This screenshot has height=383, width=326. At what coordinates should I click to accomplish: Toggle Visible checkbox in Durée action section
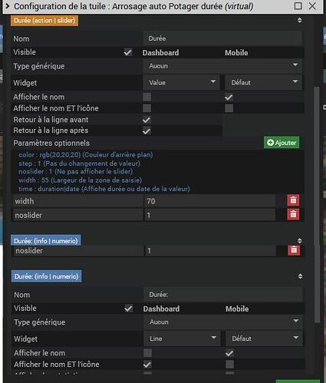(x=127, y=52)
